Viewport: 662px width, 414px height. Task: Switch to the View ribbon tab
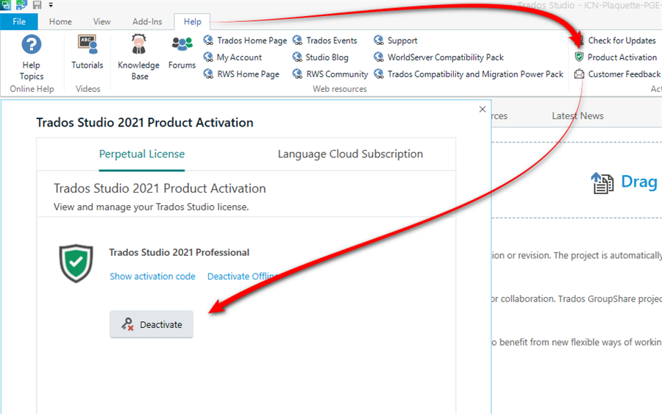pos(102,21)
